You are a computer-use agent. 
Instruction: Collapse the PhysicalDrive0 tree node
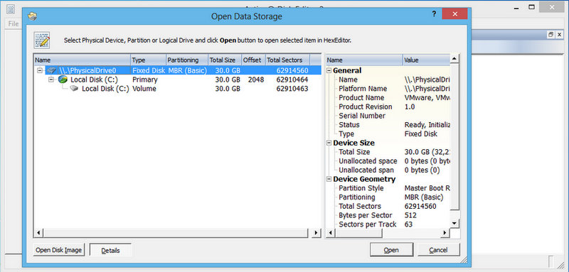click(40, 70)
